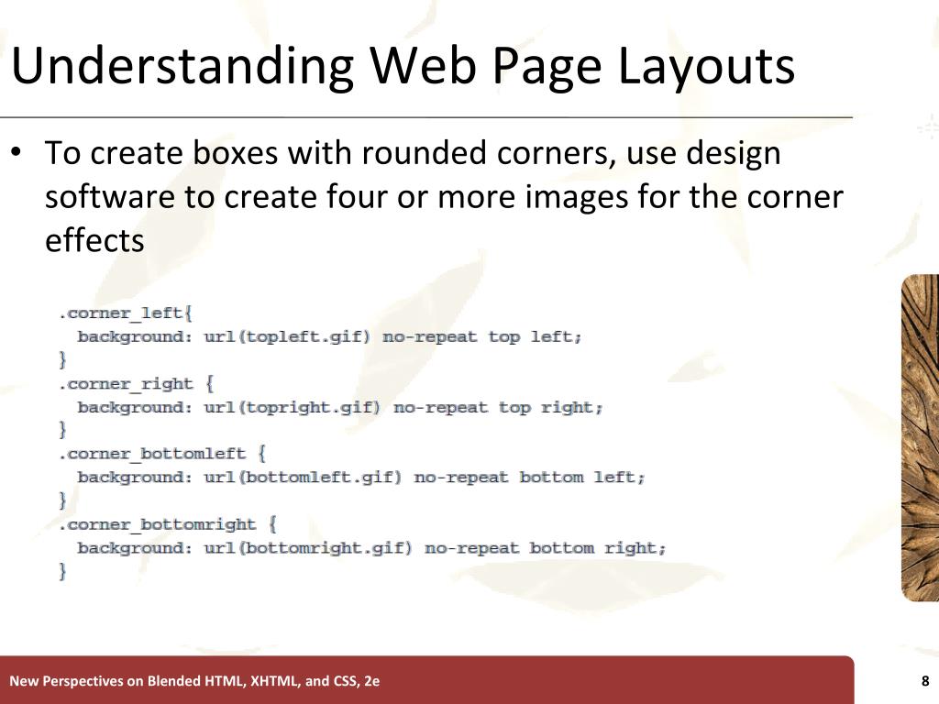Screen dimensions: 939x704
Task: Click the '.corner_bottomright {' code line
Action: 168,524
